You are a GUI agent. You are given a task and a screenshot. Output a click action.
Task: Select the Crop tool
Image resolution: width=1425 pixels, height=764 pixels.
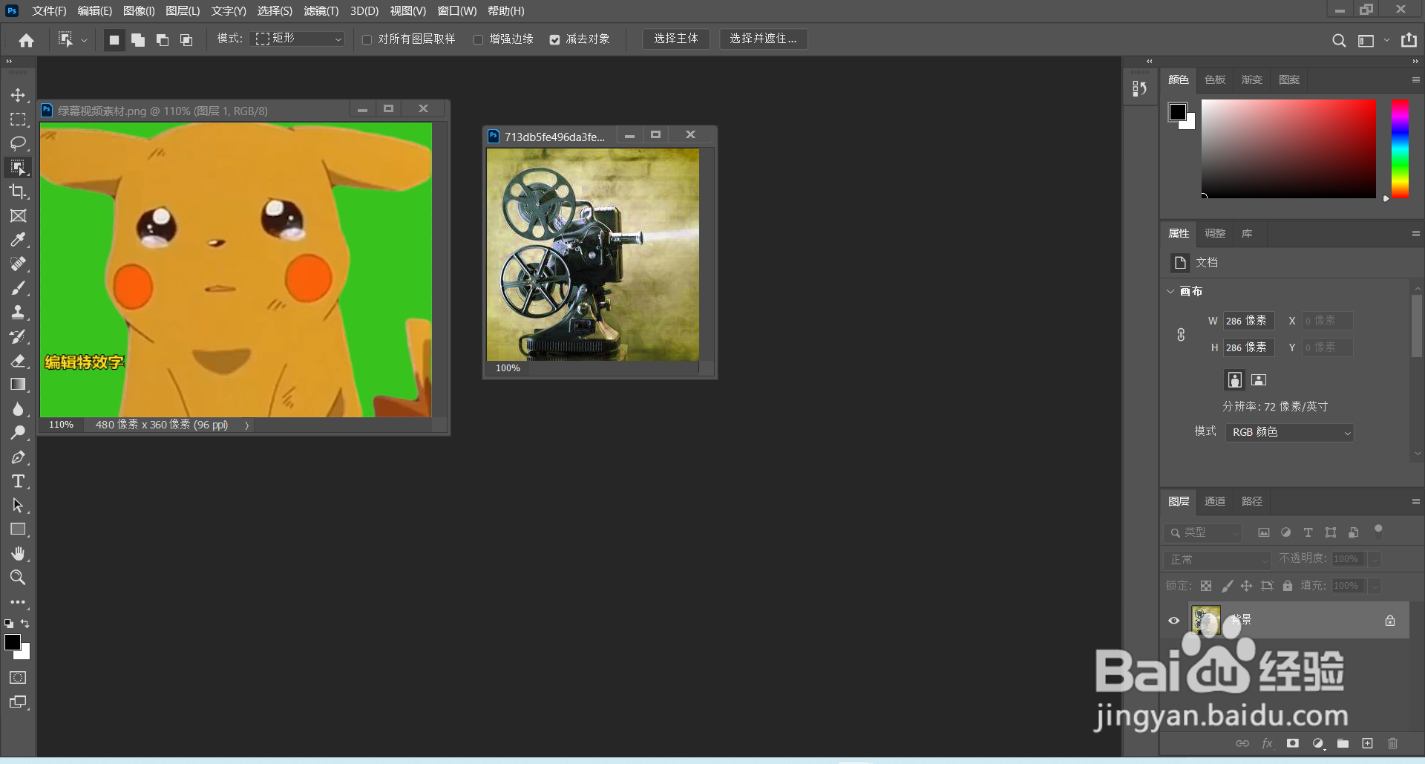coord(18,192)
